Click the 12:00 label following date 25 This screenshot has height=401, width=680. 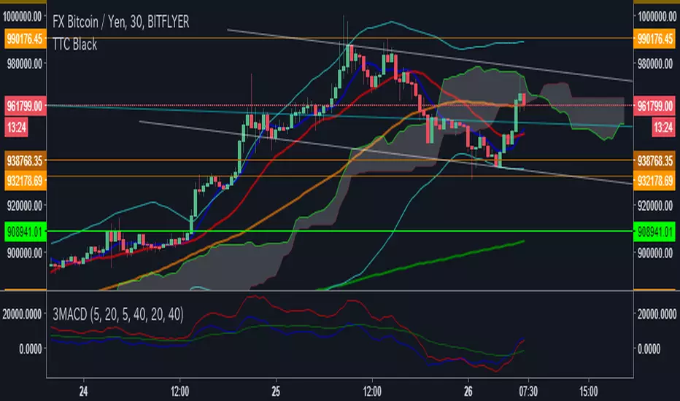pyautogui.click(x=372, y=392)
